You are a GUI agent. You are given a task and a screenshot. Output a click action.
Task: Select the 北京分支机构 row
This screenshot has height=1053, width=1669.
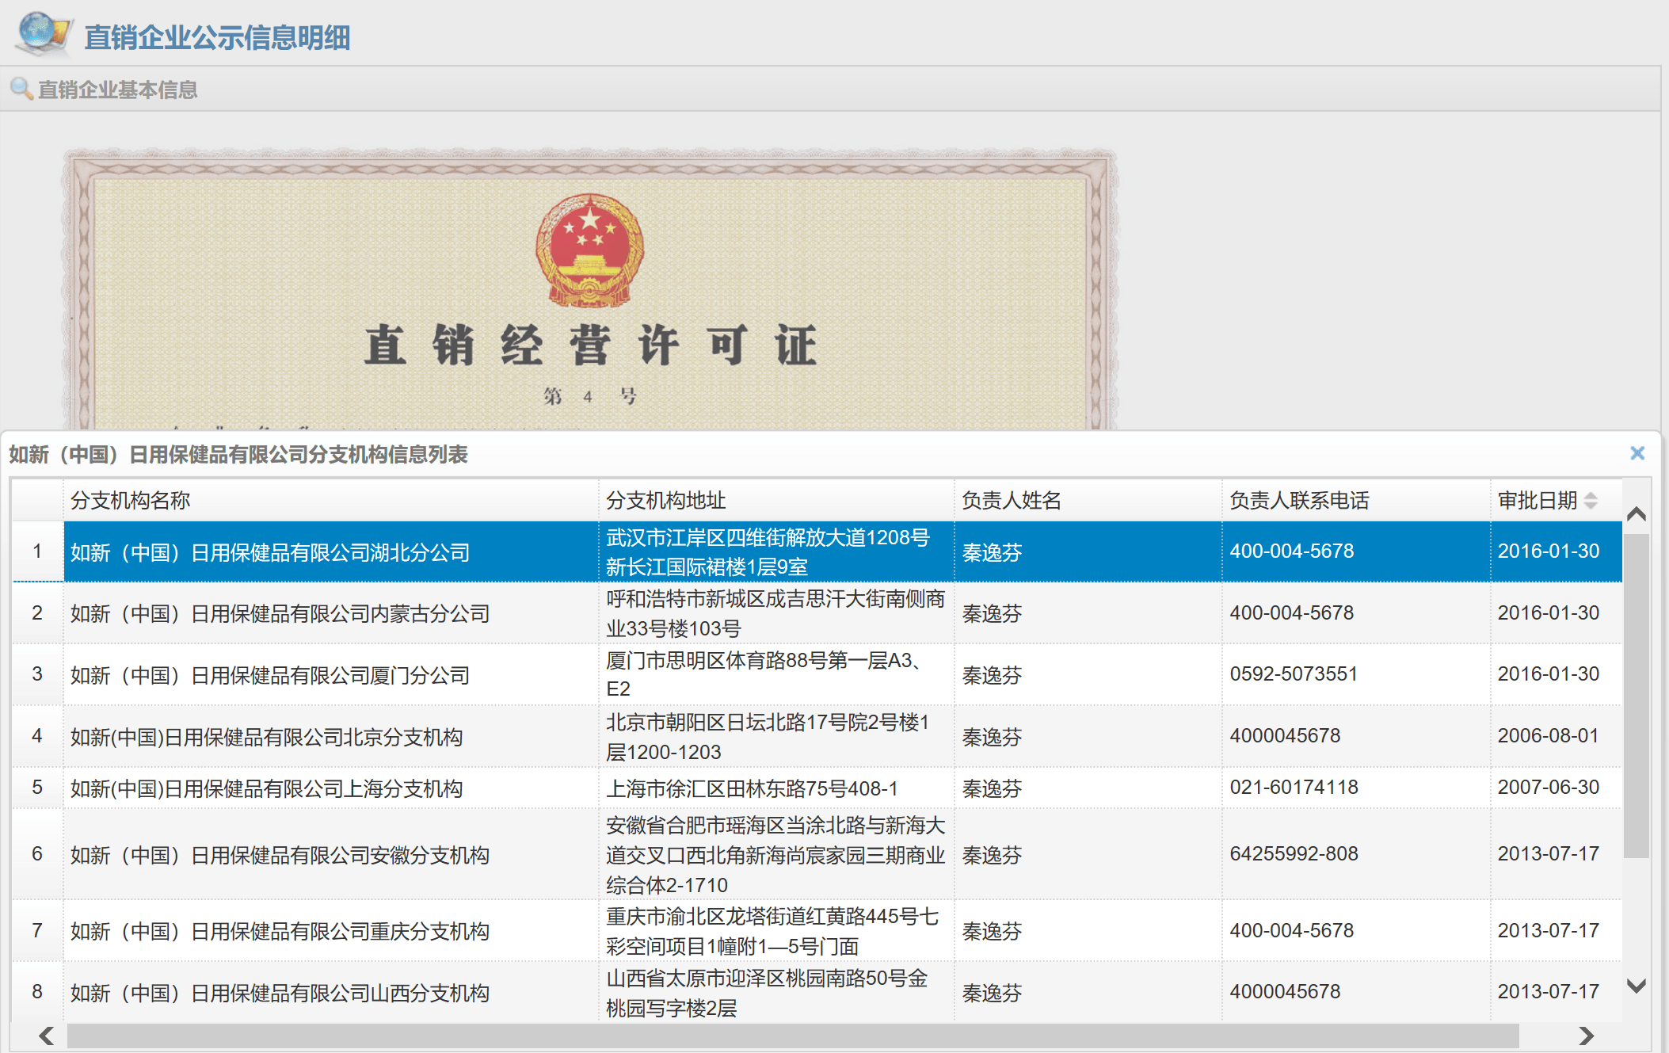817,736
